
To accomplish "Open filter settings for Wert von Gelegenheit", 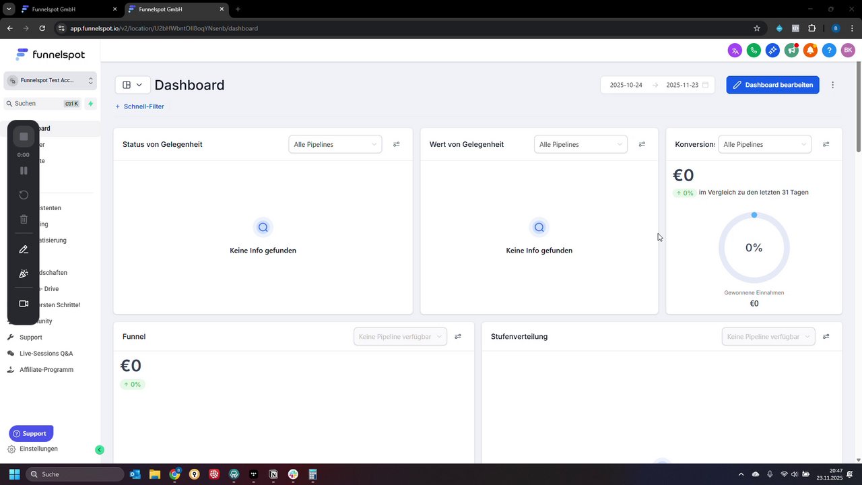I will pos(642,144).
